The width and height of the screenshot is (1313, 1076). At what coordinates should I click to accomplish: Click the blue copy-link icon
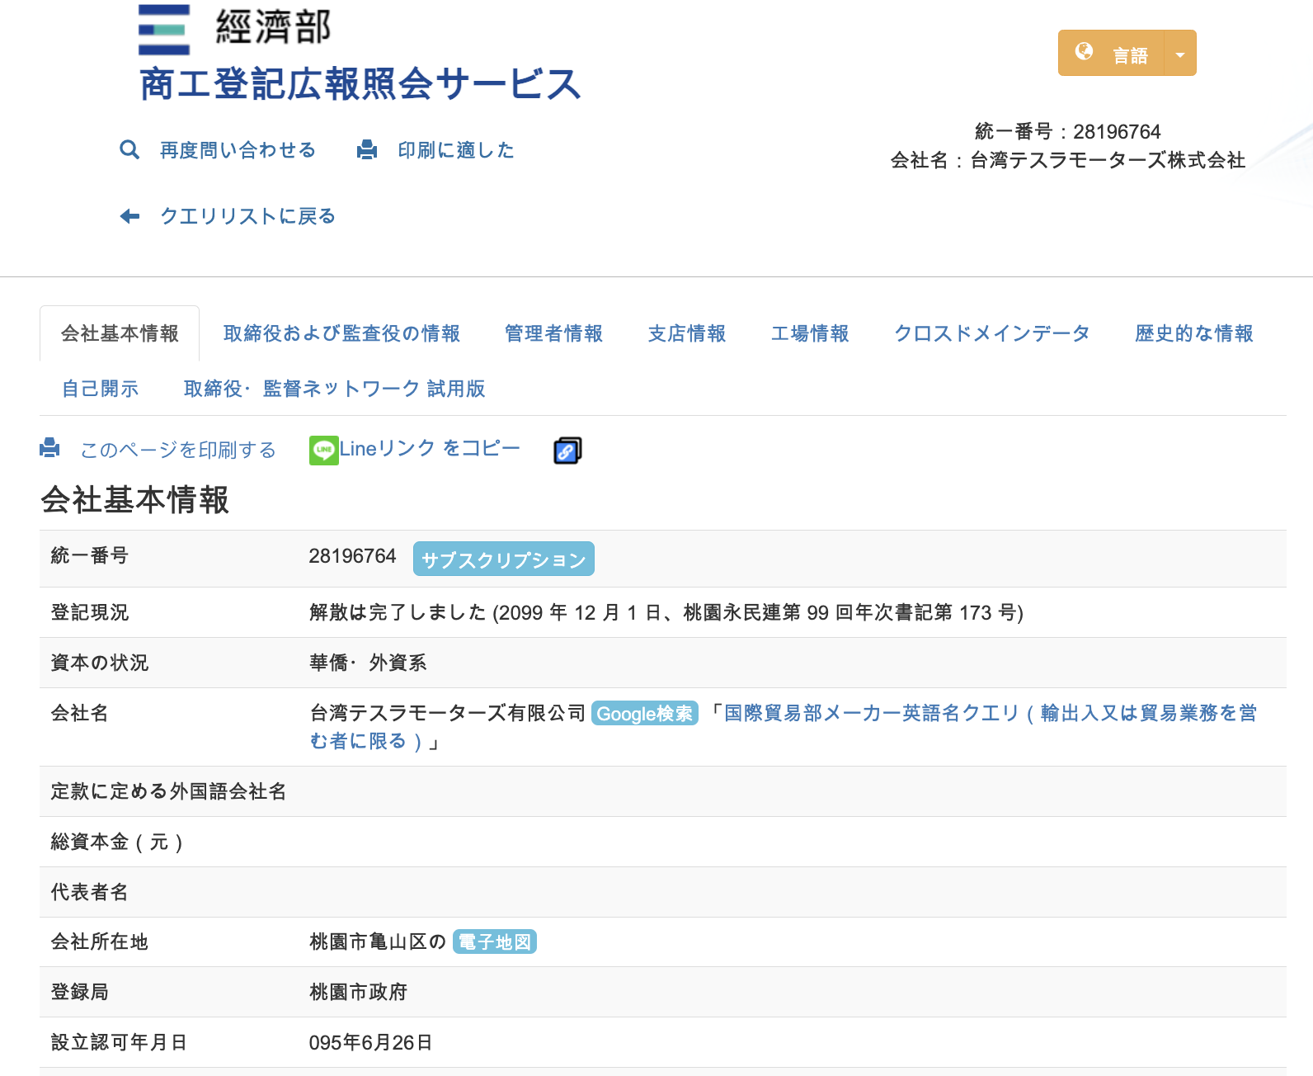pyautogui.click(x=567, y=450)
